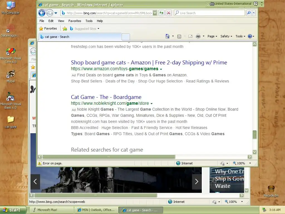Viewport: 285px width, 214px height.
Task: Open the Help menu
Action: coord(100,21)
